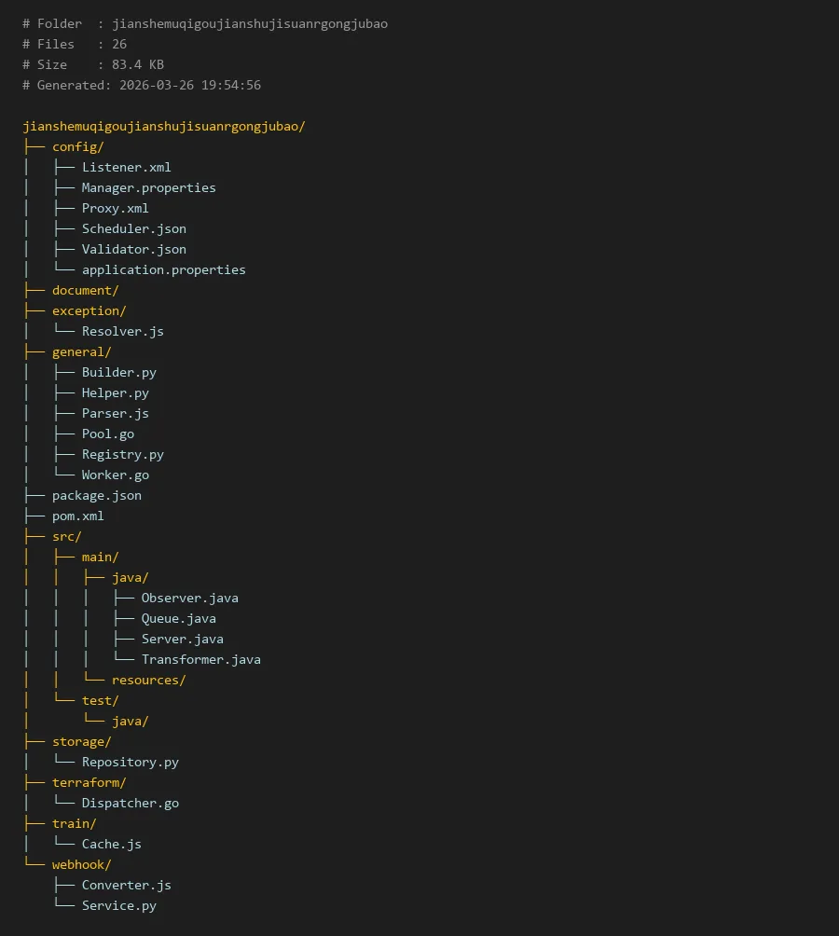This screenshot has height=936, width=839.
Task: Open Observer.java file
Action: pos(189,598)
